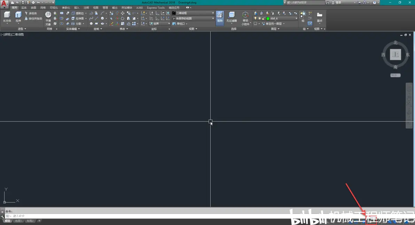Toggle the group selection button below the group edit icon

point(310,24)
